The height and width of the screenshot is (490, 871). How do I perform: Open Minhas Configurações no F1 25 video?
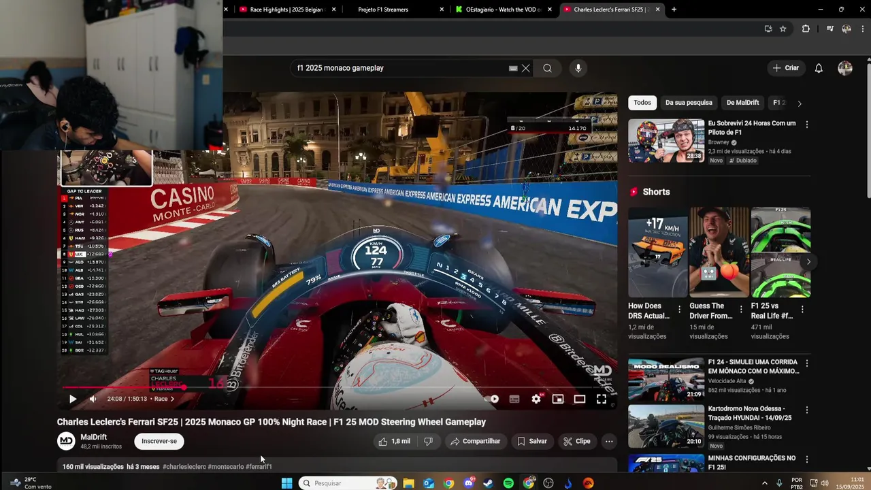point(752,463)
